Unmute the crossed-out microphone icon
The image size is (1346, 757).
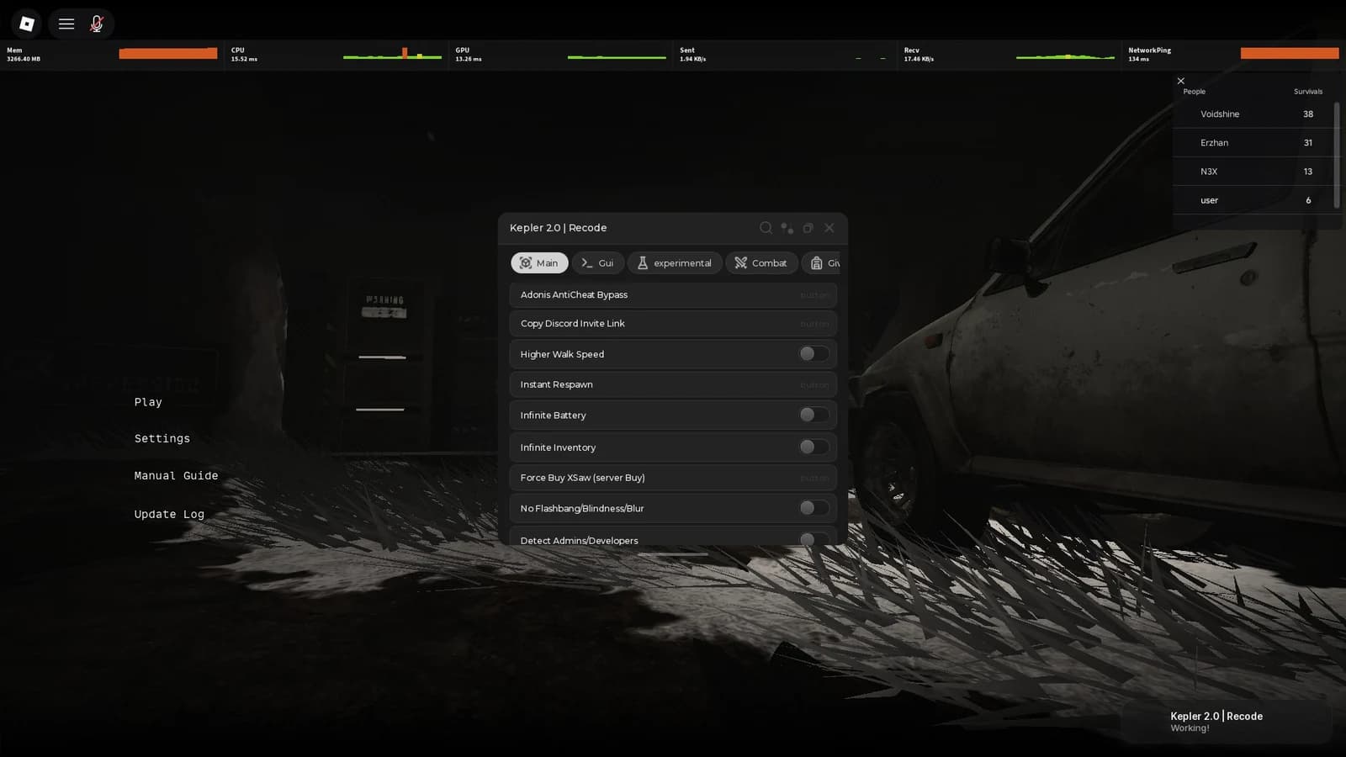(97, 24)
